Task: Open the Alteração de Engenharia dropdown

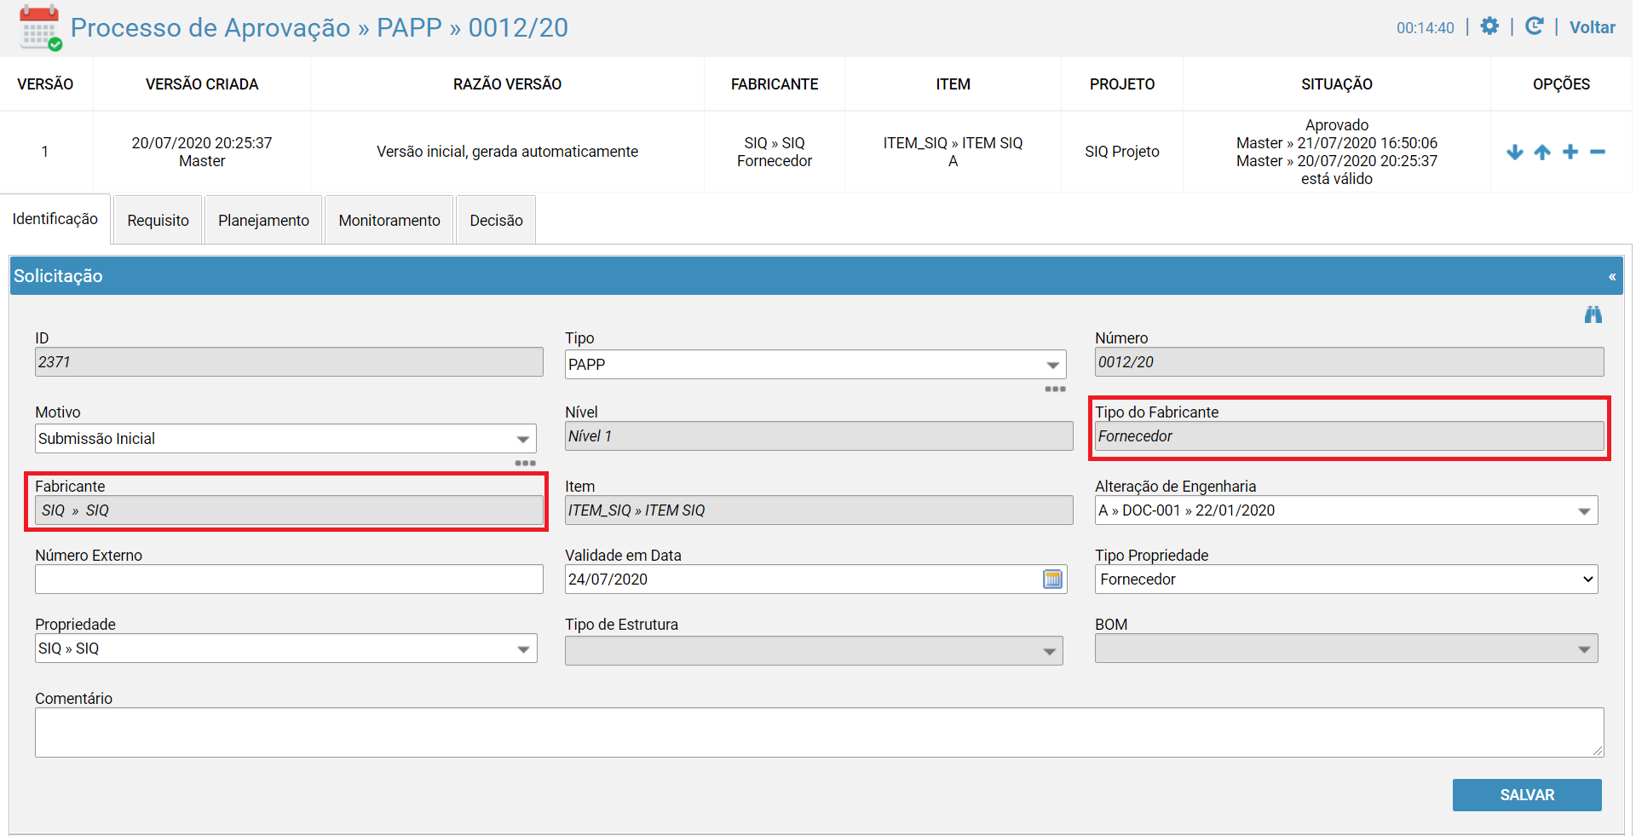Action: tap(1346, 510)
